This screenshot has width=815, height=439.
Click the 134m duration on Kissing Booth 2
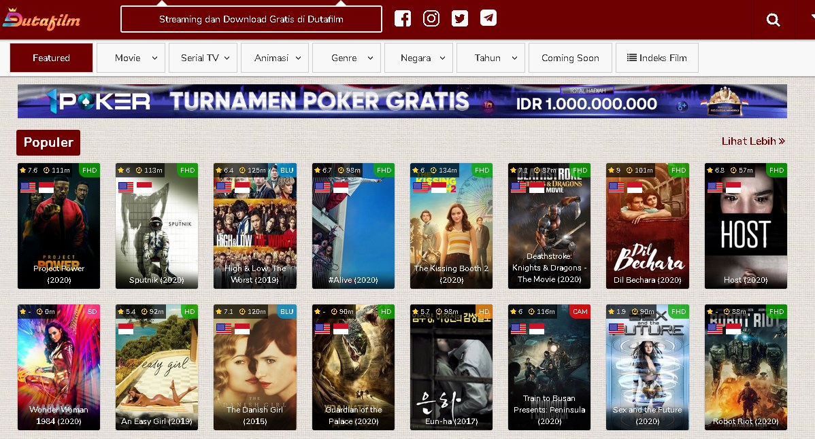click(444, 170)
